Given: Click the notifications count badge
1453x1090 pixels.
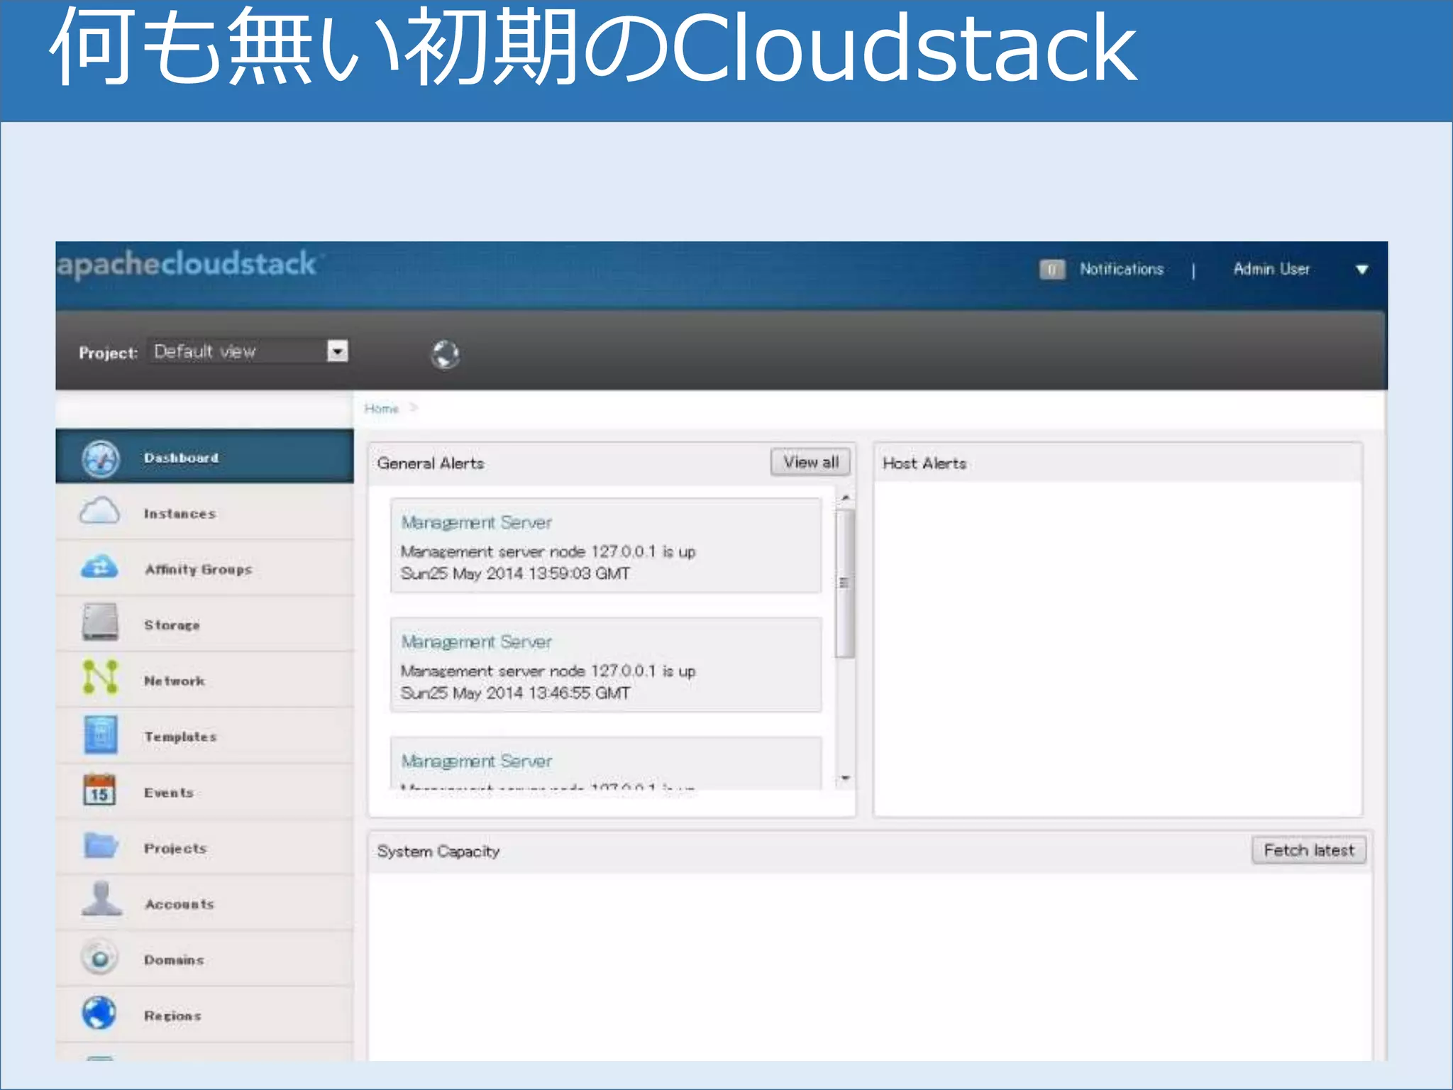Looking at the screenshot, I should [1052, 270].
